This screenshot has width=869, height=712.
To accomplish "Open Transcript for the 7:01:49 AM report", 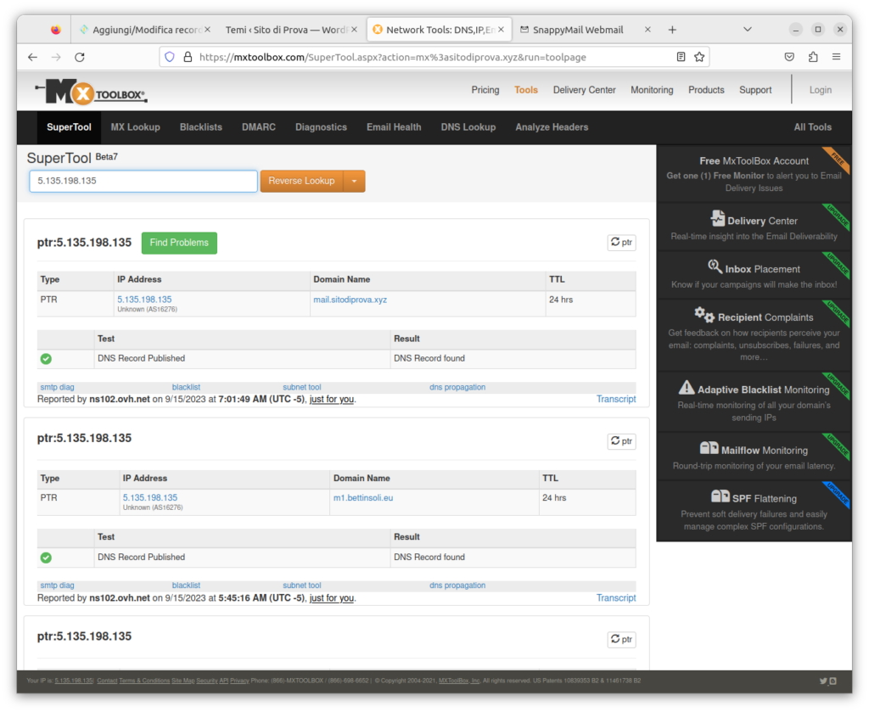I will (616, 400).
